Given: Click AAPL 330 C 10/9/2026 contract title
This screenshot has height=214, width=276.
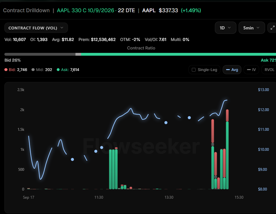Looking at the screenshot, I should tap(85, 10).
